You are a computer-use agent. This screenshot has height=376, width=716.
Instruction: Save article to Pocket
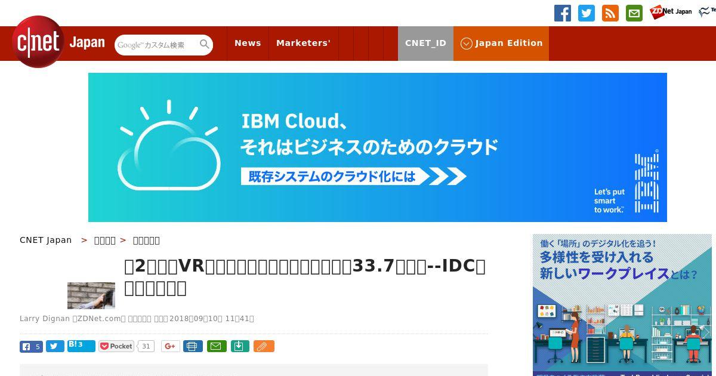(x=116, y=346)
